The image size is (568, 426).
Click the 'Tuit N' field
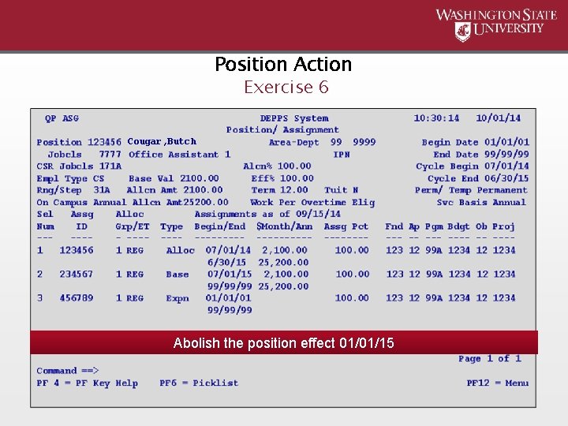click(x=342, y=190)
